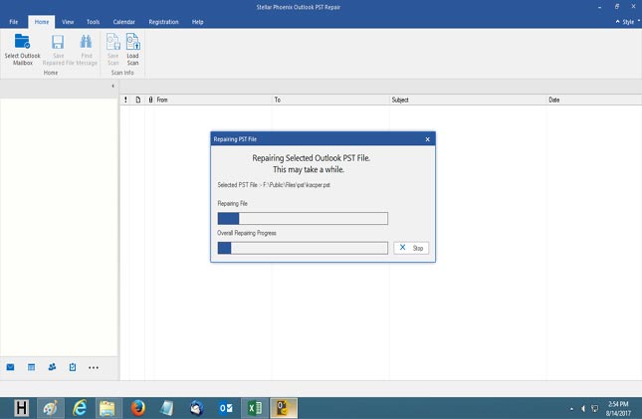The image size is (642, 419).
Task: Switch to the Calendar ribbon tab
Action: coord(124,22)
